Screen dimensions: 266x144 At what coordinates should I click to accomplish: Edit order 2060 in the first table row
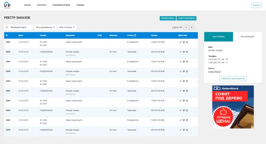(x=181, y=42)
